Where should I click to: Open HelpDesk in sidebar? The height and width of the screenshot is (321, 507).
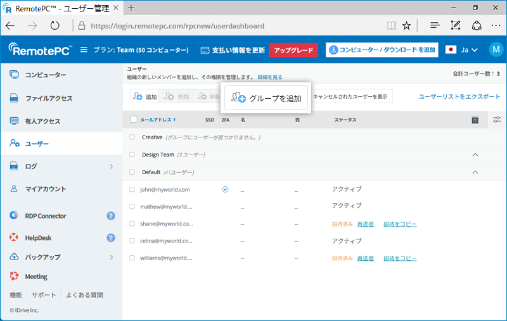(38, 238)
